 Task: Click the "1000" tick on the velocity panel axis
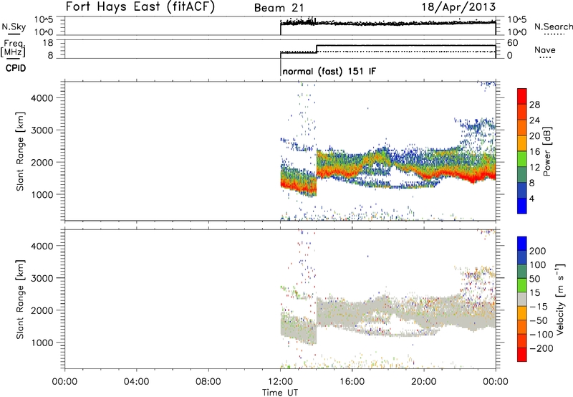tap(42, 343)
